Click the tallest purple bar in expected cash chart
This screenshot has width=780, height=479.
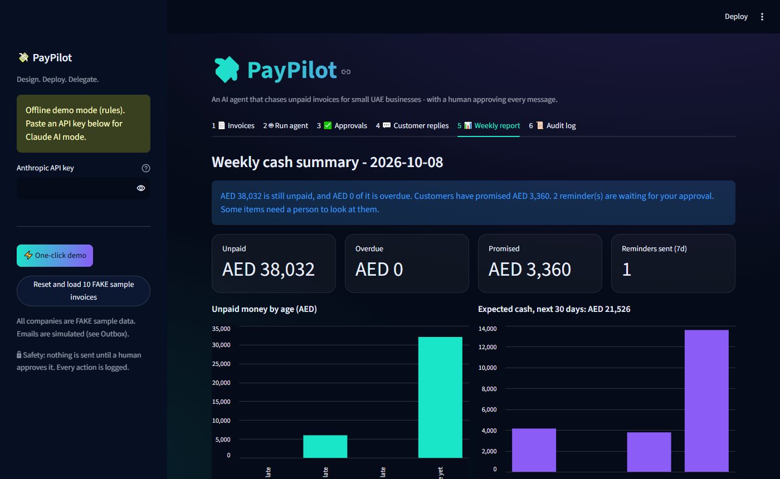point(706,400)
